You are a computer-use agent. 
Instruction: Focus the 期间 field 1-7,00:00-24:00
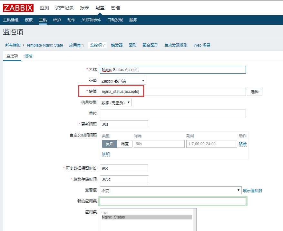(x=211, y=144)
